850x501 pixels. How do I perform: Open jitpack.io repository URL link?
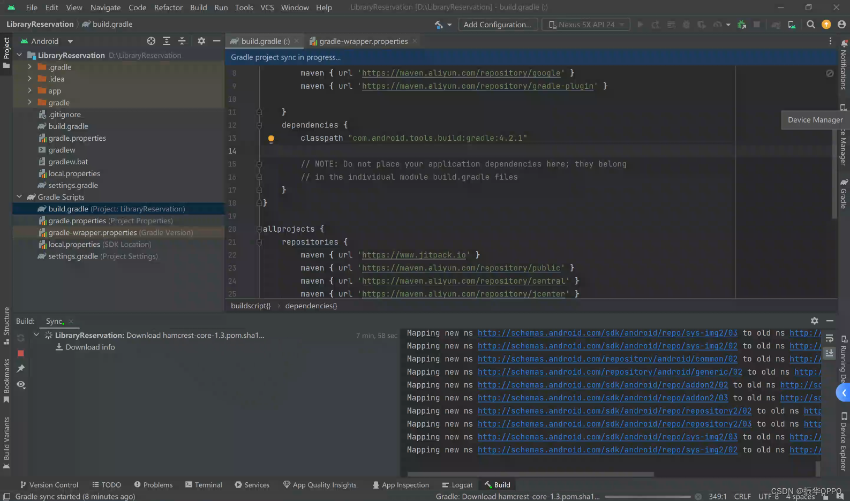point(414,255)
